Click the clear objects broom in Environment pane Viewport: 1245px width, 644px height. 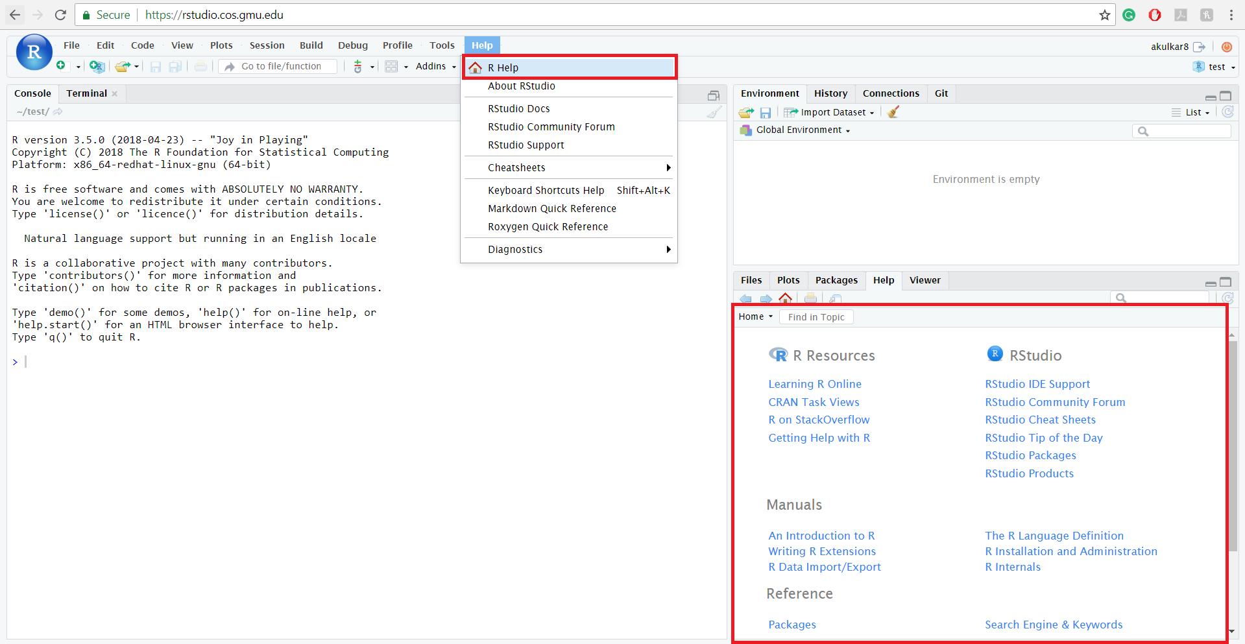(893, 112)
